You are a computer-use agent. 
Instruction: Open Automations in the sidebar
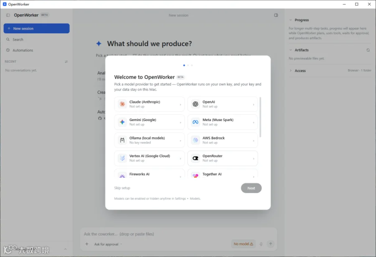(36, 50)
